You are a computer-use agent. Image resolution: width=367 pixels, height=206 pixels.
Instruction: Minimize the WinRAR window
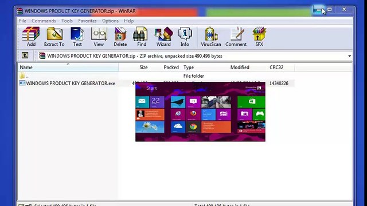(x=319, y=10)
